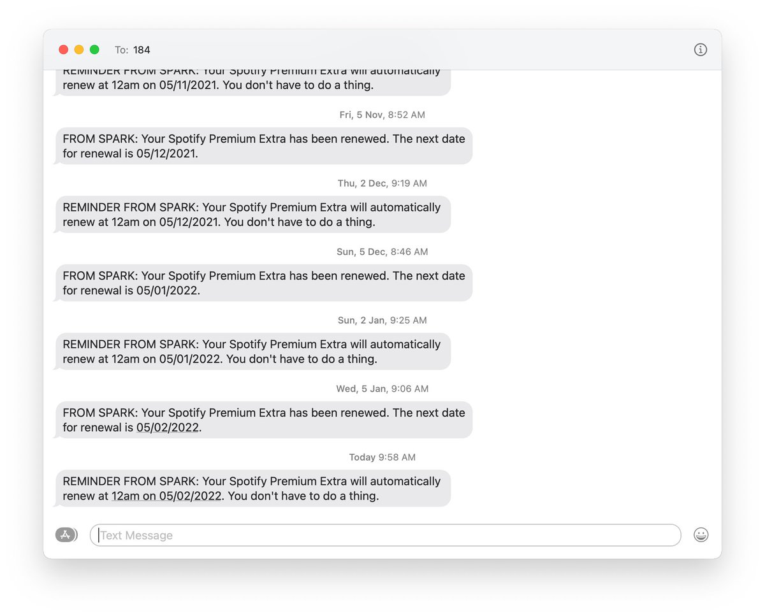Click the green full-screen window button
The image size is (765, 616).
94,50
